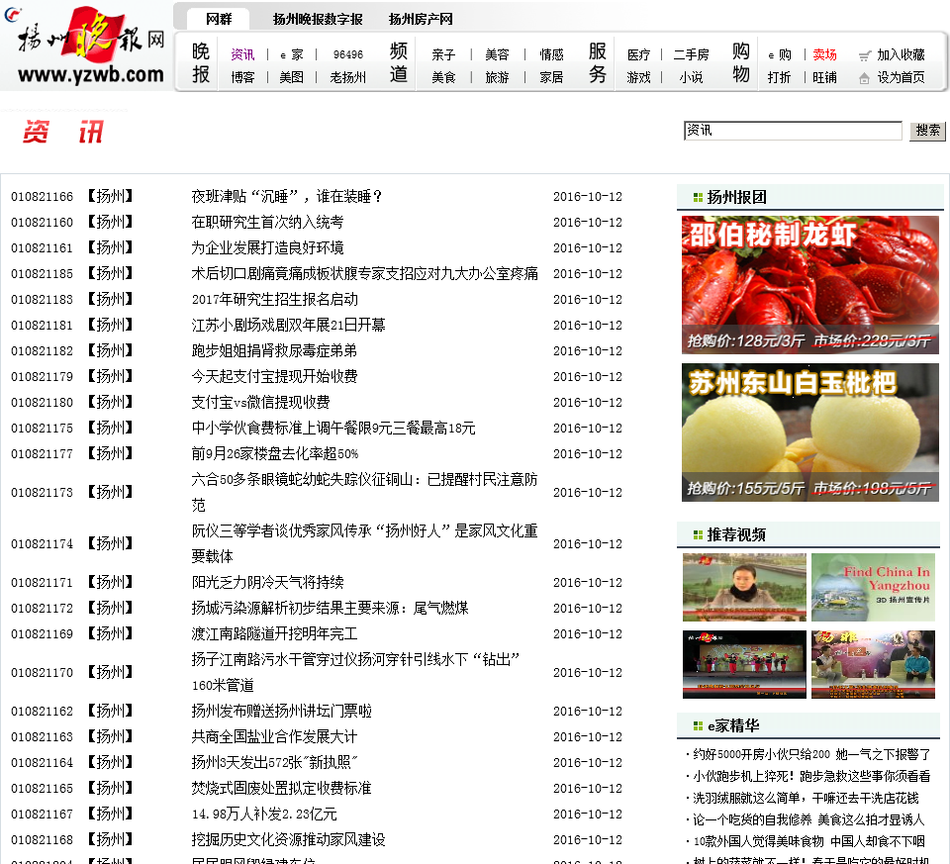Image resolution: width=950 pixels, height=864 pixels.
Task: Click the 设为首页 house icon
Action: point(865,78)
